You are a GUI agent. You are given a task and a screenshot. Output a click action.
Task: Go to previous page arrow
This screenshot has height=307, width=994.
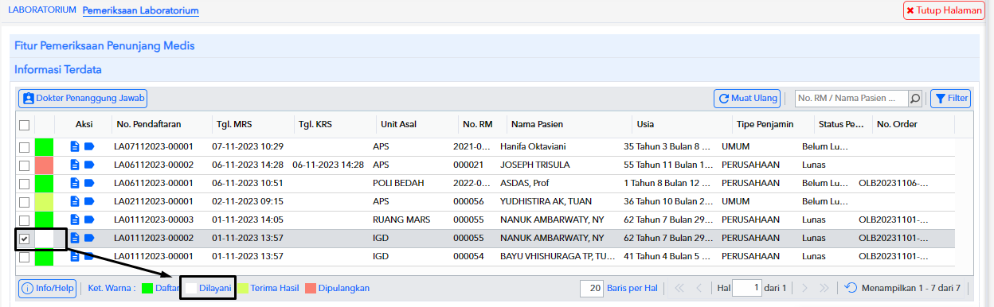point(699,288)
